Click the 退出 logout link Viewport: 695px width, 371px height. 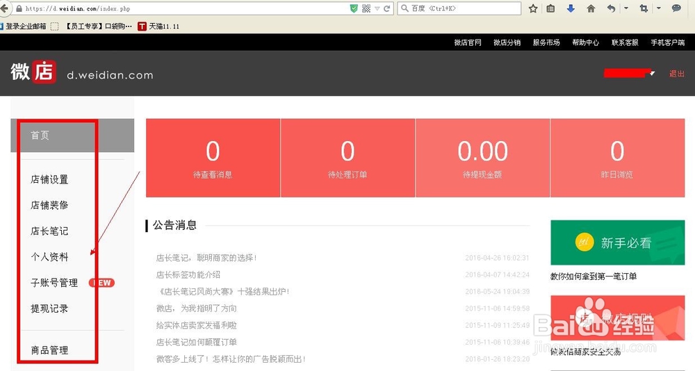click(x=677, y=74)
